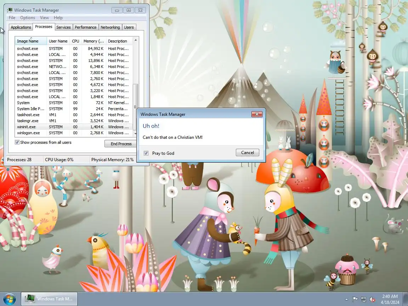Click Uh oh! dialog heading

pyautogui.click(x=151, y=126)
